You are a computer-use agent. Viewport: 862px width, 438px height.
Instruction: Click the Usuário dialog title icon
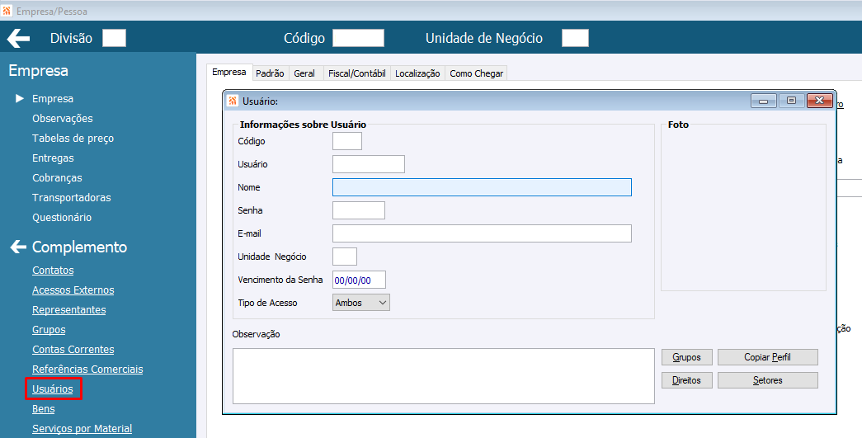point(233,101)
